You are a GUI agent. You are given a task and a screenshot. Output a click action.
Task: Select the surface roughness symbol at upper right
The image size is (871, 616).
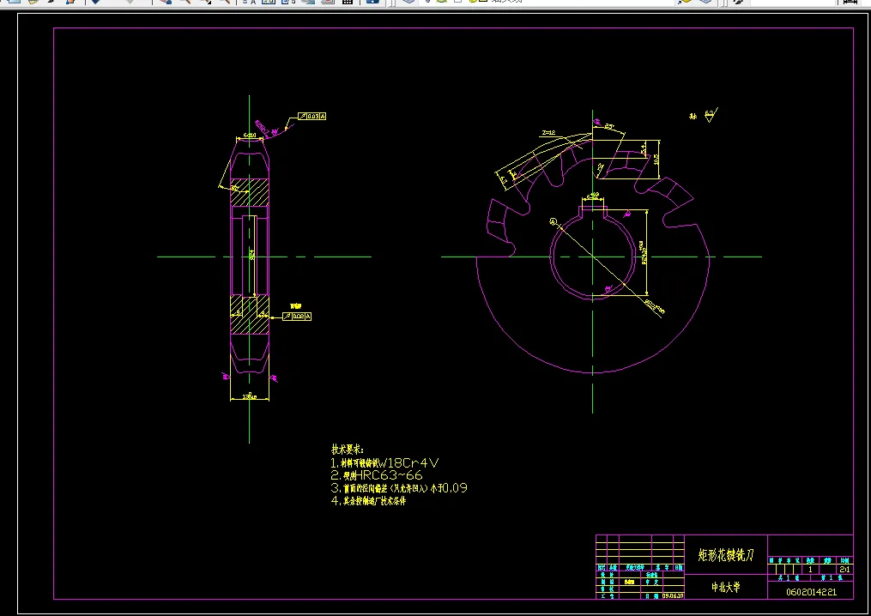(x=710, y=115)
